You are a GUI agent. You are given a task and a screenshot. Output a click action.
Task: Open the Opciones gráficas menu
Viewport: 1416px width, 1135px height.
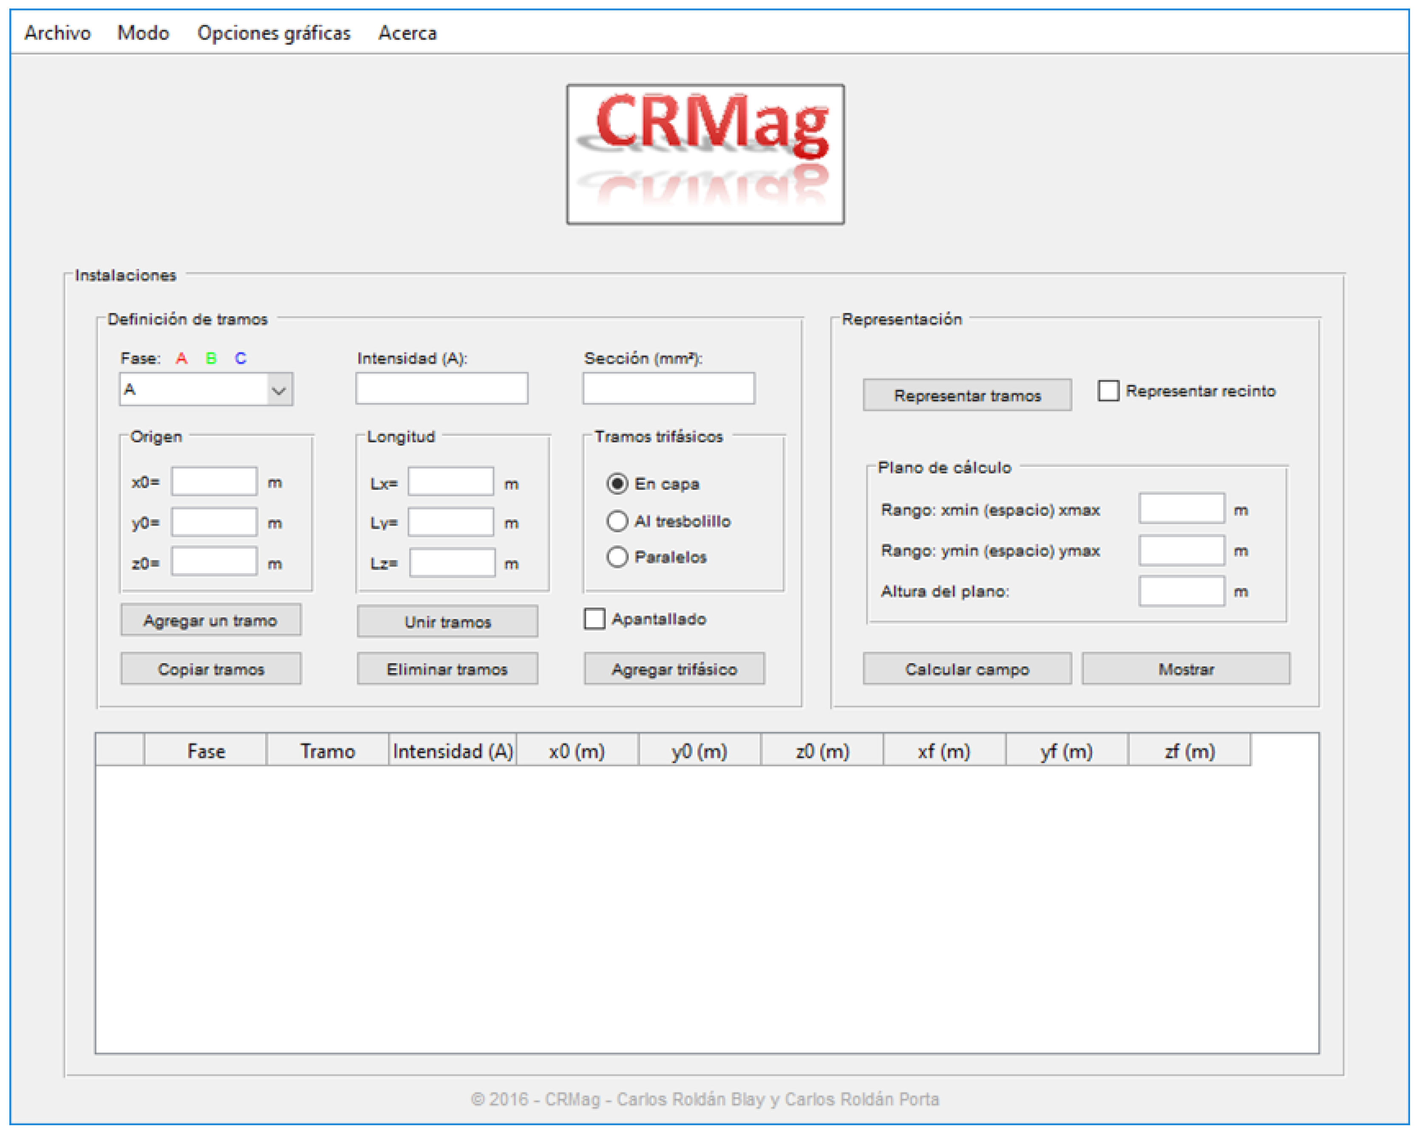(274, 33)
